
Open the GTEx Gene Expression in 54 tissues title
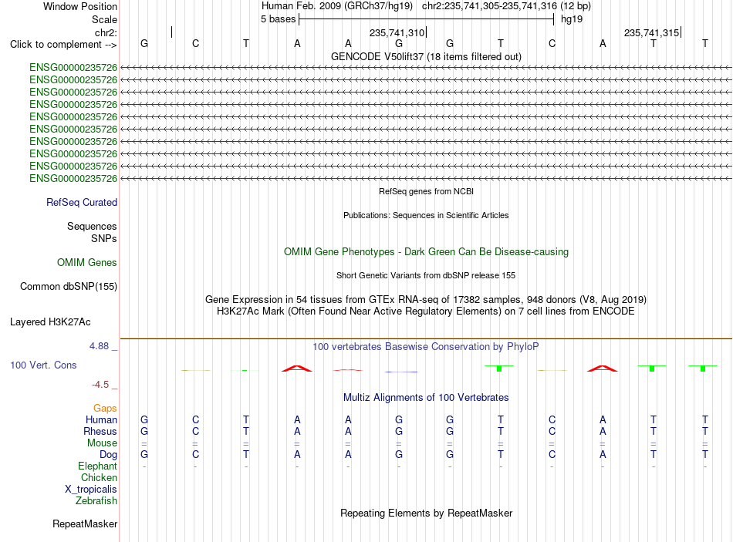tap(426, 299)
